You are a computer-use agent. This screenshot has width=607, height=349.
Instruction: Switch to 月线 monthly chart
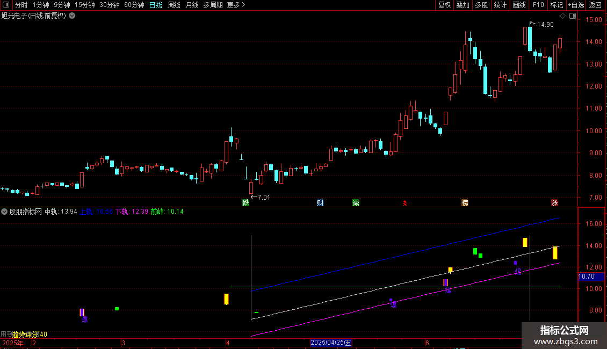tap(192, 5)
